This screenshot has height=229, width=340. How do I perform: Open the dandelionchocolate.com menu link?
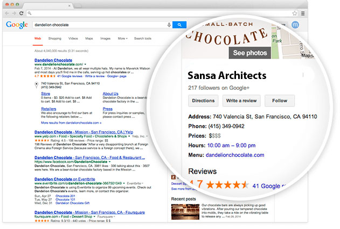tap(235, 155)
